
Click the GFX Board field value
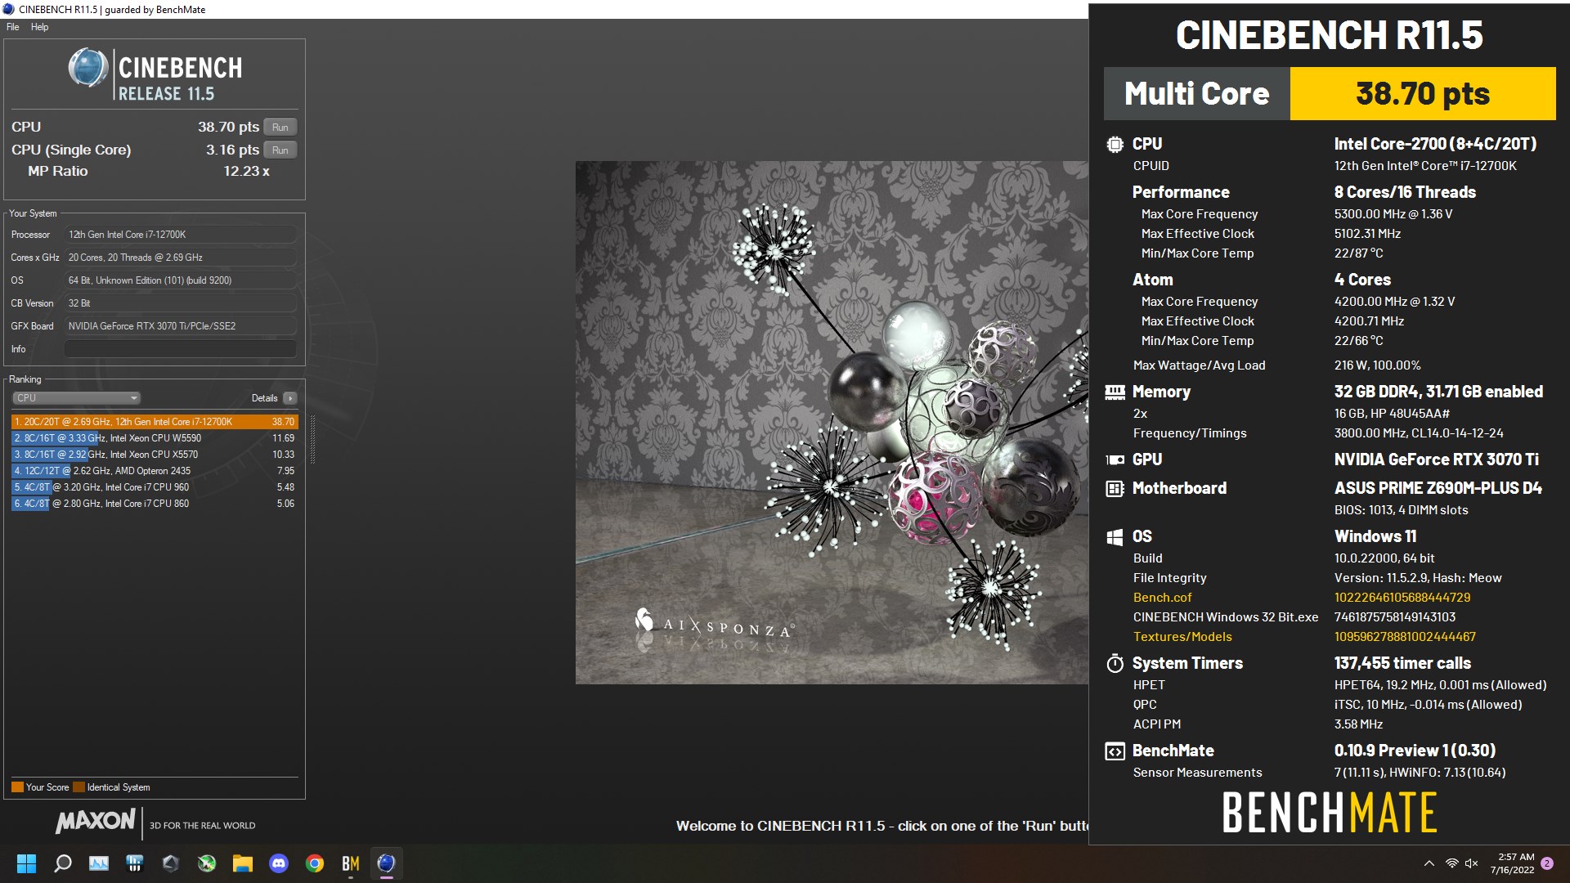click(x=180, y=326)
